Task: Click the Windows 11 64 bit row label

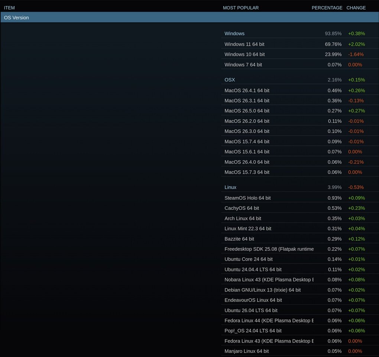Action: click(244, 44)
